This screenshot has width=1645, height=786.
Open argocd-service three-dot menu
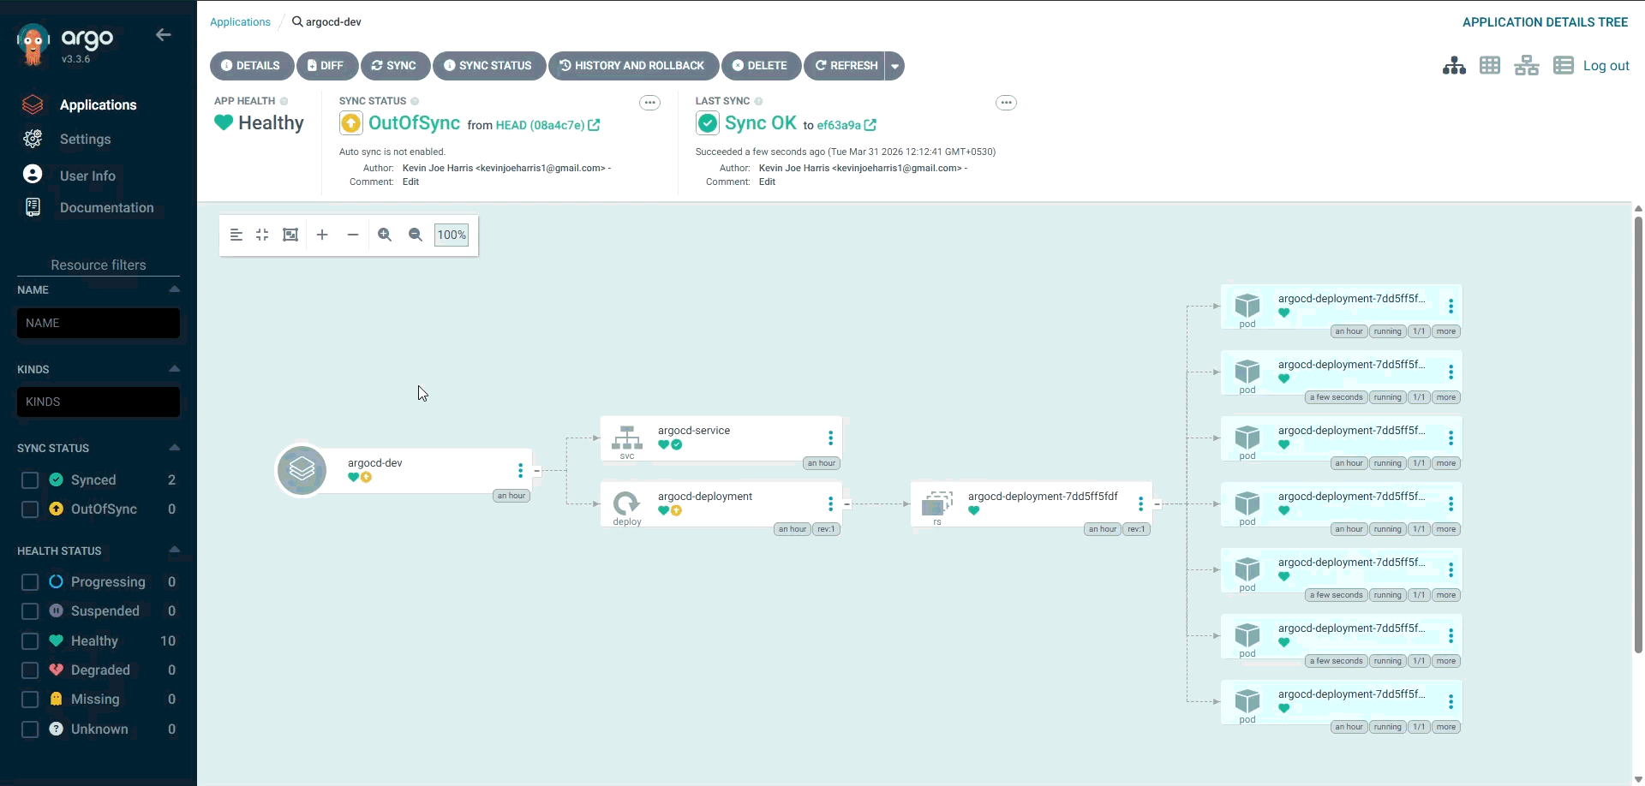point(830,438)
